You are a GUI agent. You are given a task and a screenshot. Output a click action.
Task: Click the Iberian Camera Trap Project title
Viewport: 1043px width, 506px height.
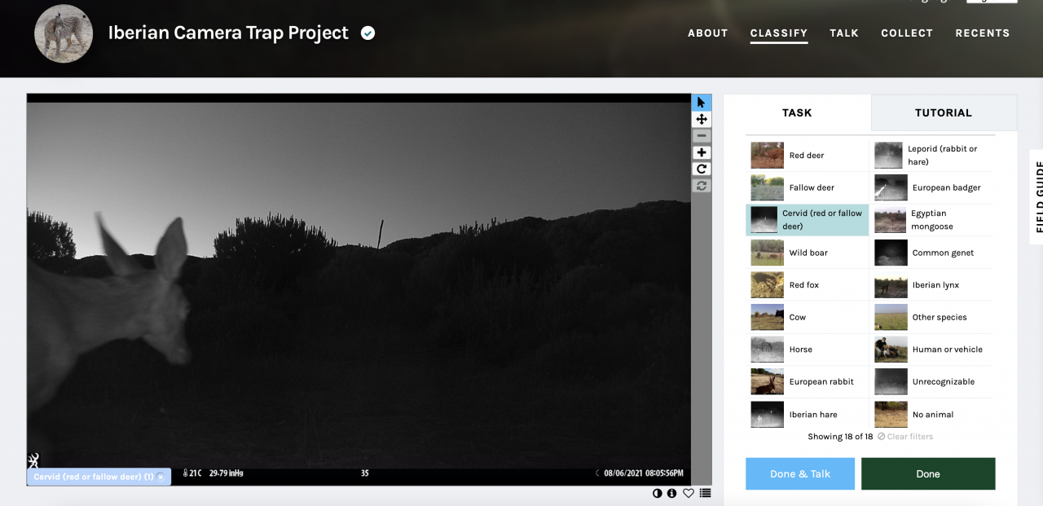pyautogui.click(x=228, y=33)
